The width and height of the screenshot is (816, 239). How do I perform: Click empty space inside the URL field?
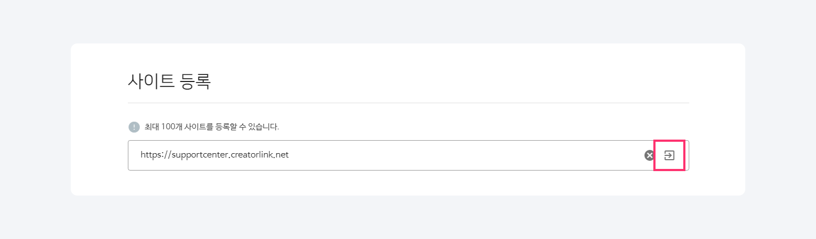[462, 155]
